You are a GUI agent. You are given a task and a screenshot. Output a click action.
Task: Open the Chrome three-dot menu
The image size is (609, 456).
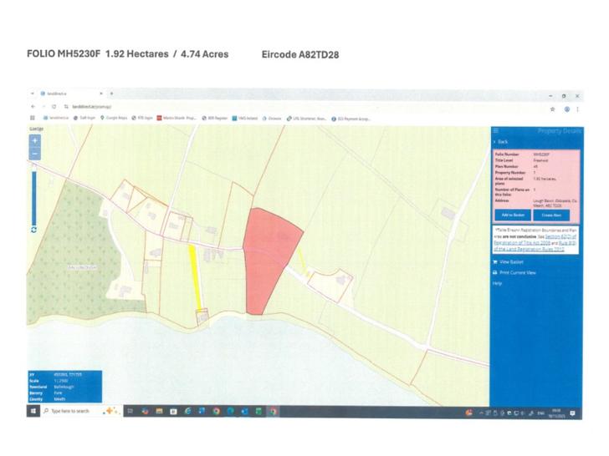[579, 109]
